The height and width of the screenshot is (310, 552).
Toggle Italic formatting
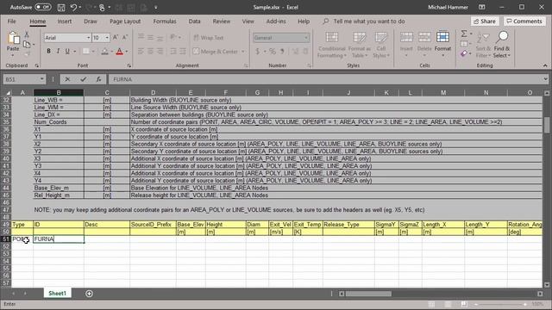coord(58,52)
